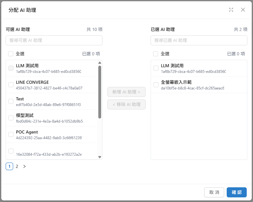253x202 pixels.
Task: Check the LINE CONVERGE assistant checkbox
Action: click(x=11, y=85)
